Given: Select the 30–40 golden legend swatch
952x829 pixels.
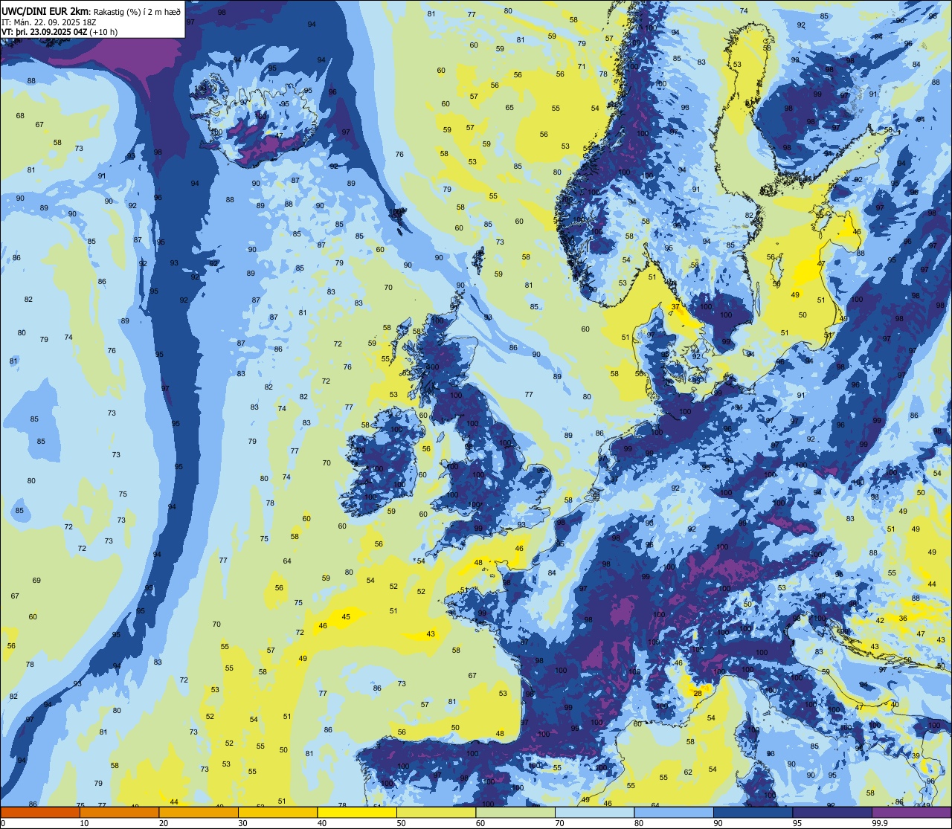Looking at the screenshot, I should coord(277,813).
